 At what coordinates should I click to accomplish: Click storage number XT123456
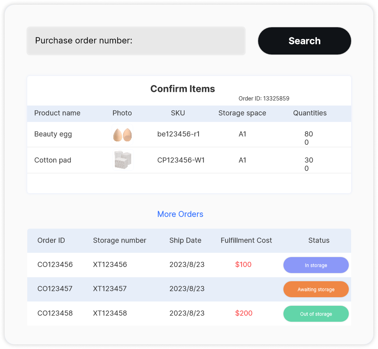(110, 264)
